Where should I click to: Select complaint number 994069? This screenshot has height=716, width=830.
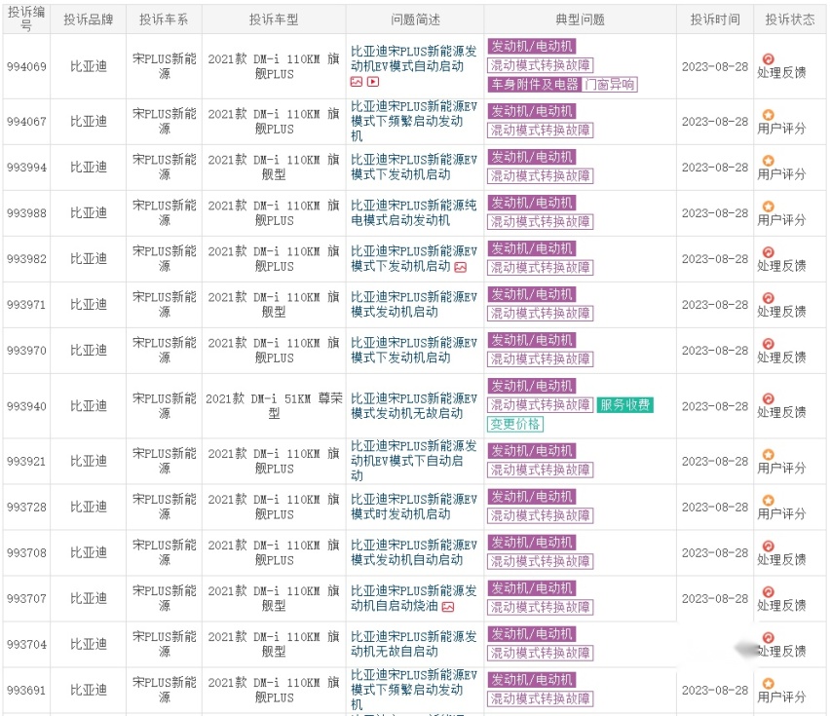tap(26, 66)
